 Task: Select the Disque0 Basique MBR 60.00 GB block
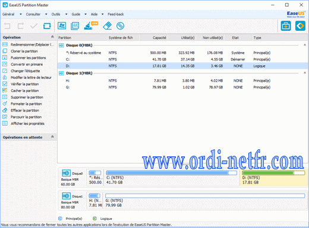tap(72, 178)
